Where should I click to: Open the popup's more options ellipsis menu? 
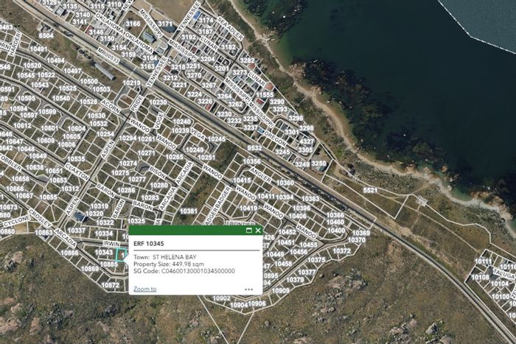(249, 289)
